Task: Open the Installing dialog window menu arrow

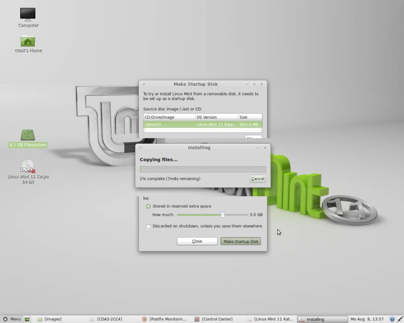Action: coord(140,148)
